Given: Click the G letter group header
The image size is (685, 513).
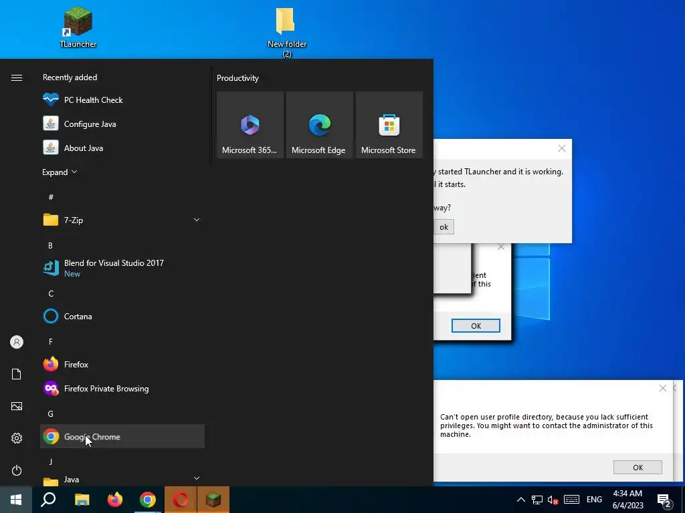Looking at the screenshot, I should coord(51,413).
